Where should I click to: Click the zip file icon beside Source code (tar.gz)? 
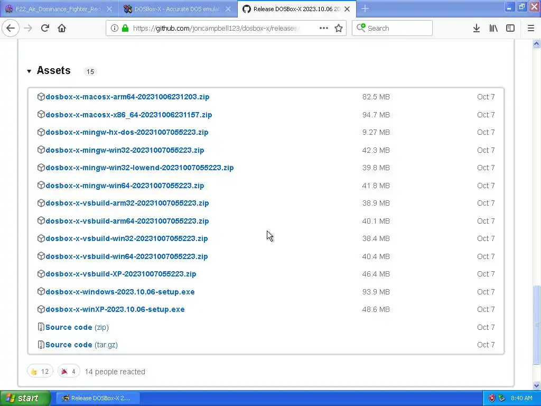41,345
